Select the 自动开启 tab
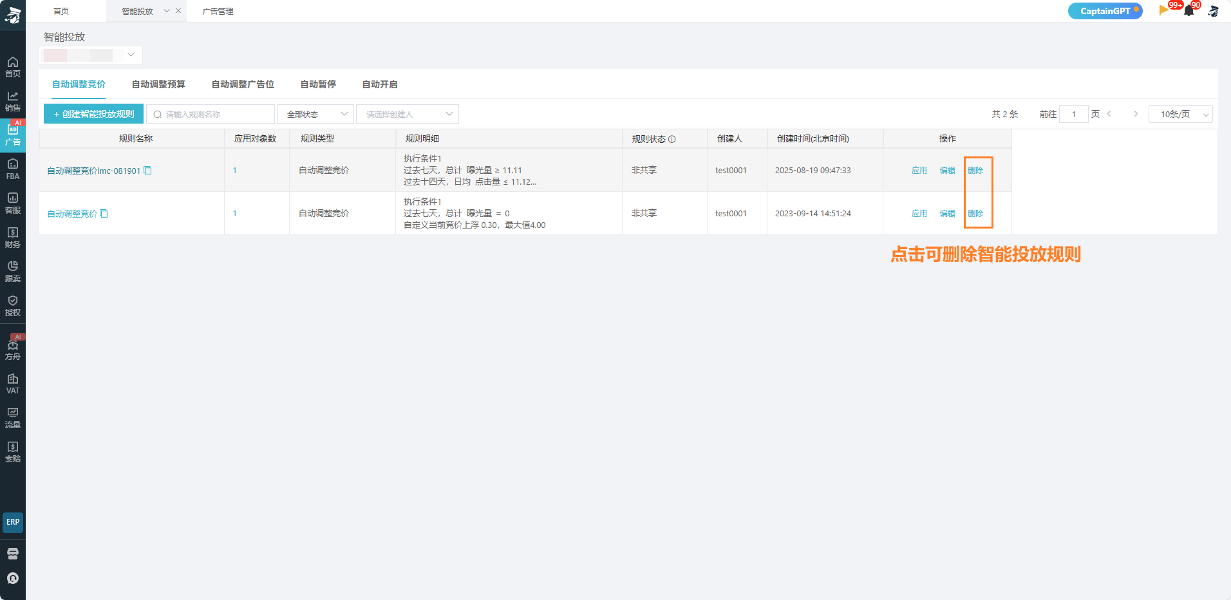Image resolution: width=1231 pixels, height=600 pixels. (x=380, y=84)
